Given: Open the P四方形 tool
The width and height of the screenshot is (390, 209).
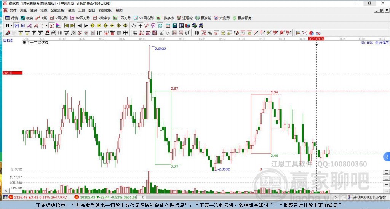Looking at the screenshot, I should (x=59, y=18).
